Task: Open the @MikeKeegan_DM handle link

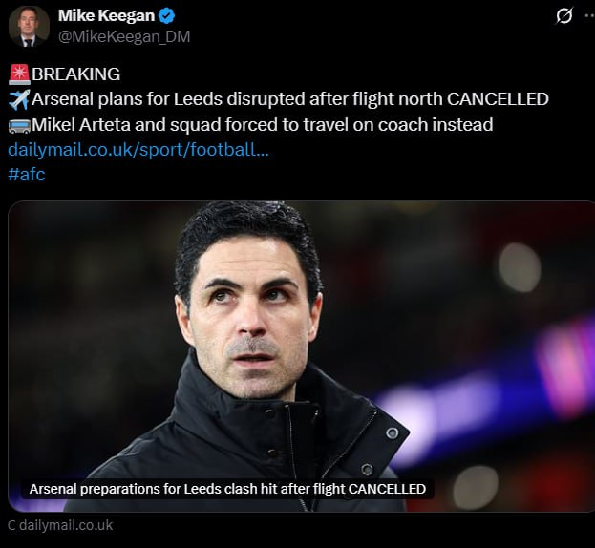Action: point(123,36)
